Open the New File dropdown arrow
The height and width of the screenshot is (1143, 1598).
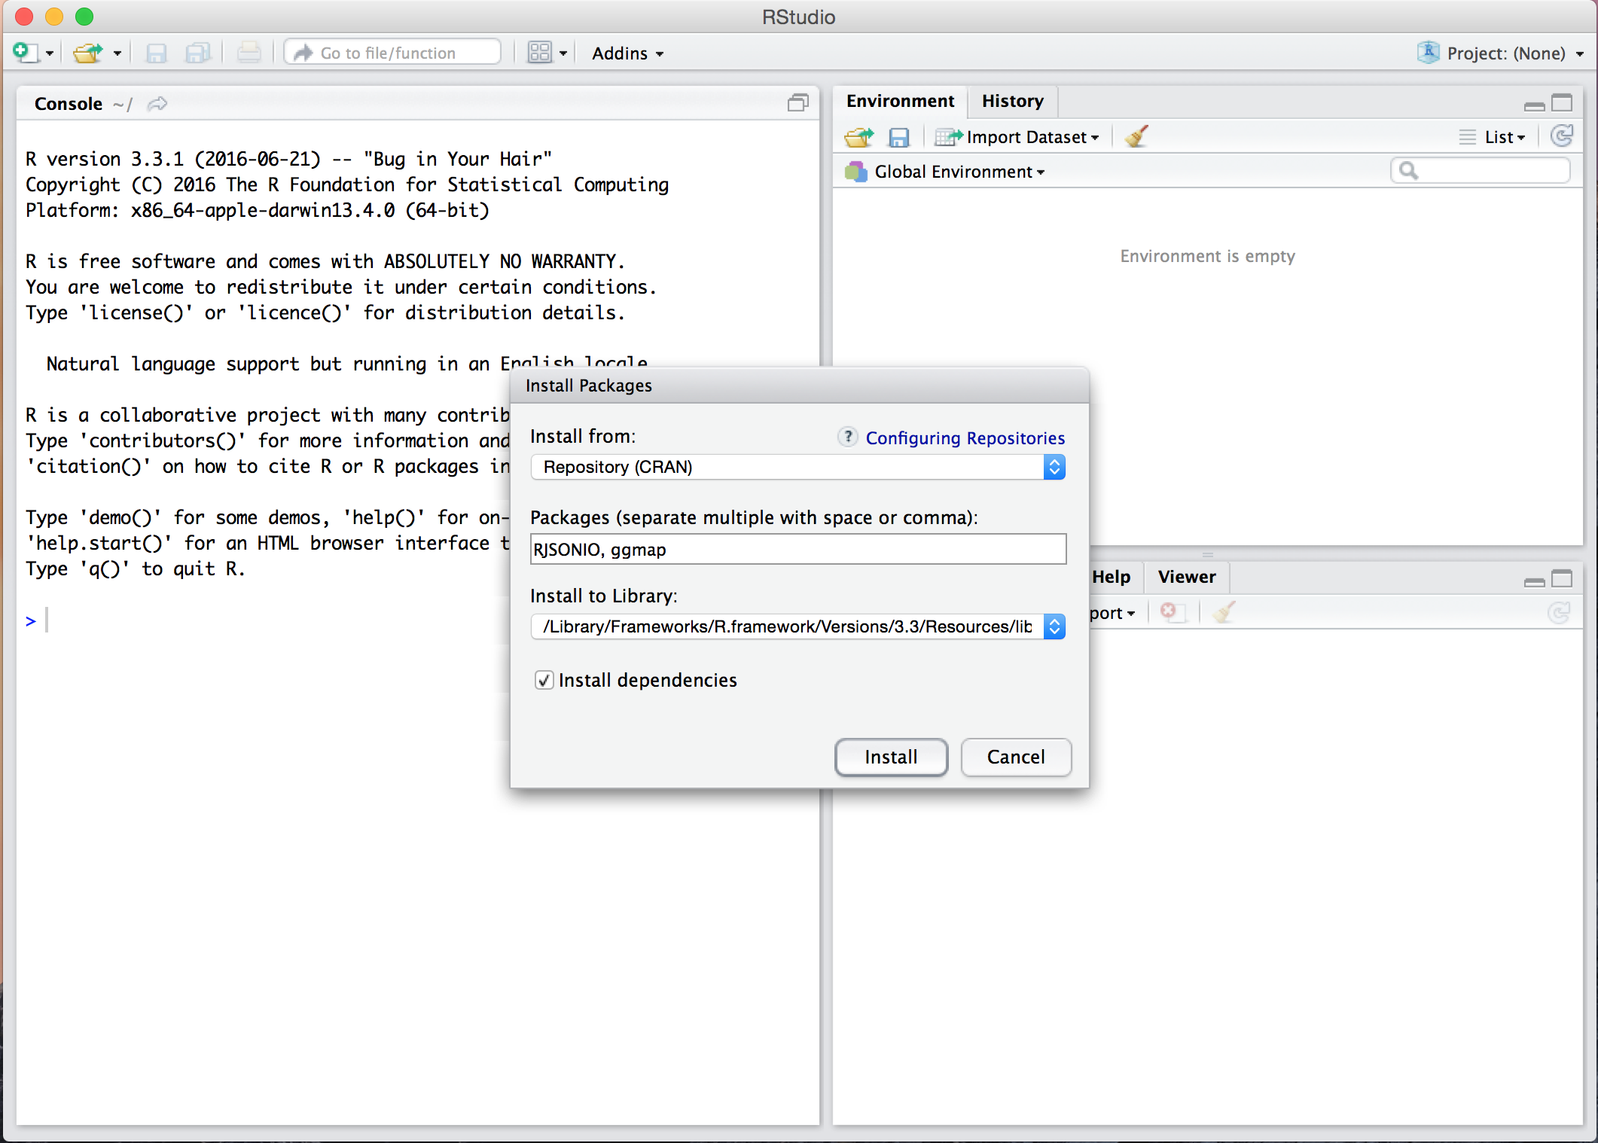coord(50,53)
